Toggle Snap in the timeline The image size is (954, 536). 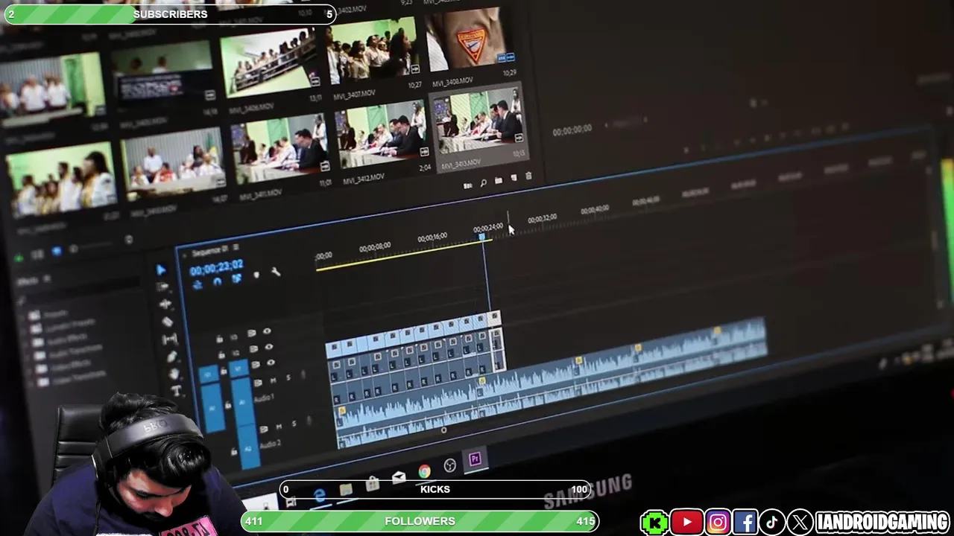click(217, 281)
